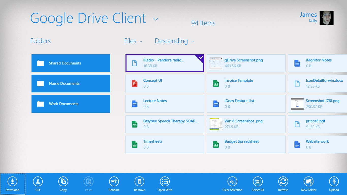
Task: Click the Download icon in bottom bar
Action: coord(12,182)
